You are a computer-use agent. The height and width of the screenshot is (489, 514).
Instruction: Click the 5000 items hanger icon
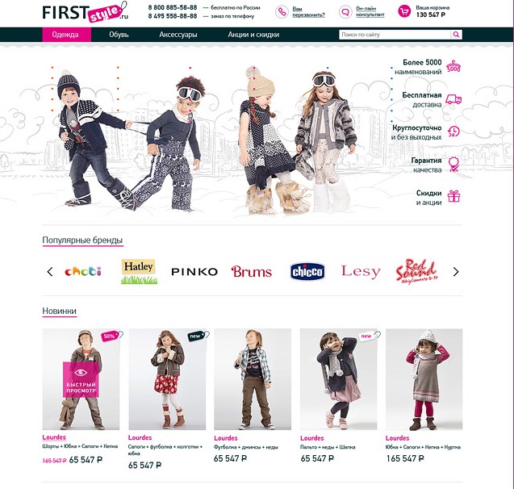(x=453, y=66)
